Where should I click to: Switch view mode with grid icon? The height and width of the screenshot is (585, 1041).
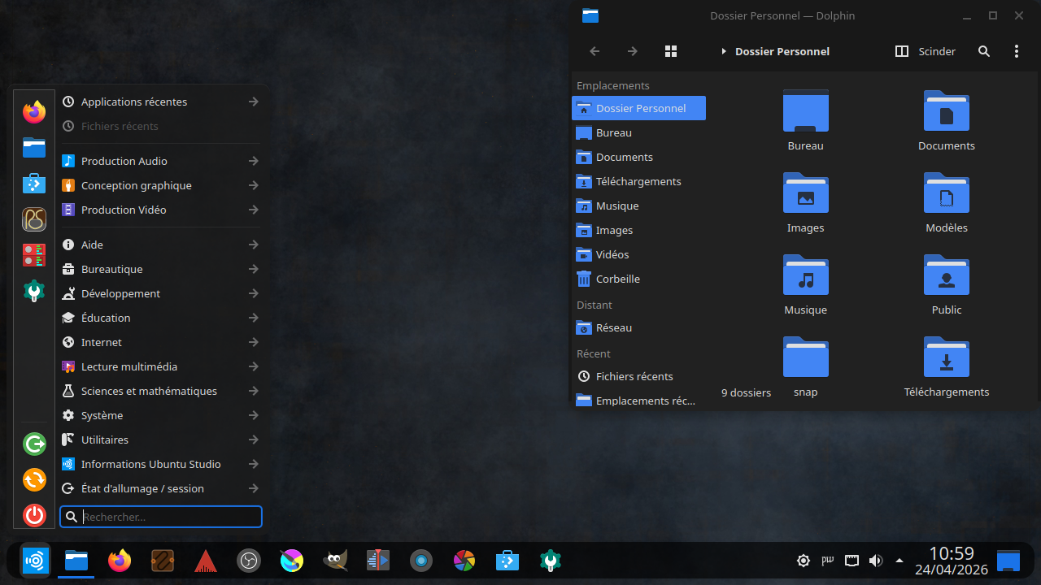[670, 51]
